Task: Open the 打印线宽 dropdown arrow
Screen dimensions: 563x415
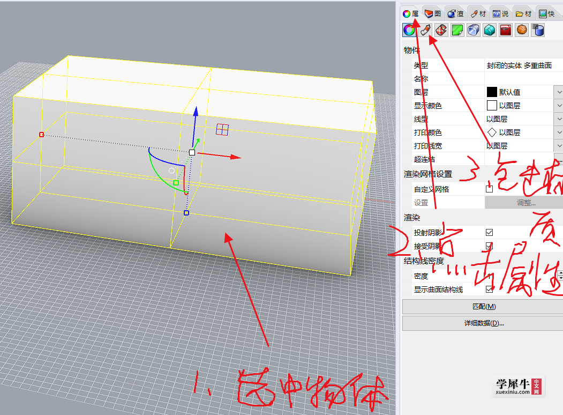Action: click(x=559, y=145)
